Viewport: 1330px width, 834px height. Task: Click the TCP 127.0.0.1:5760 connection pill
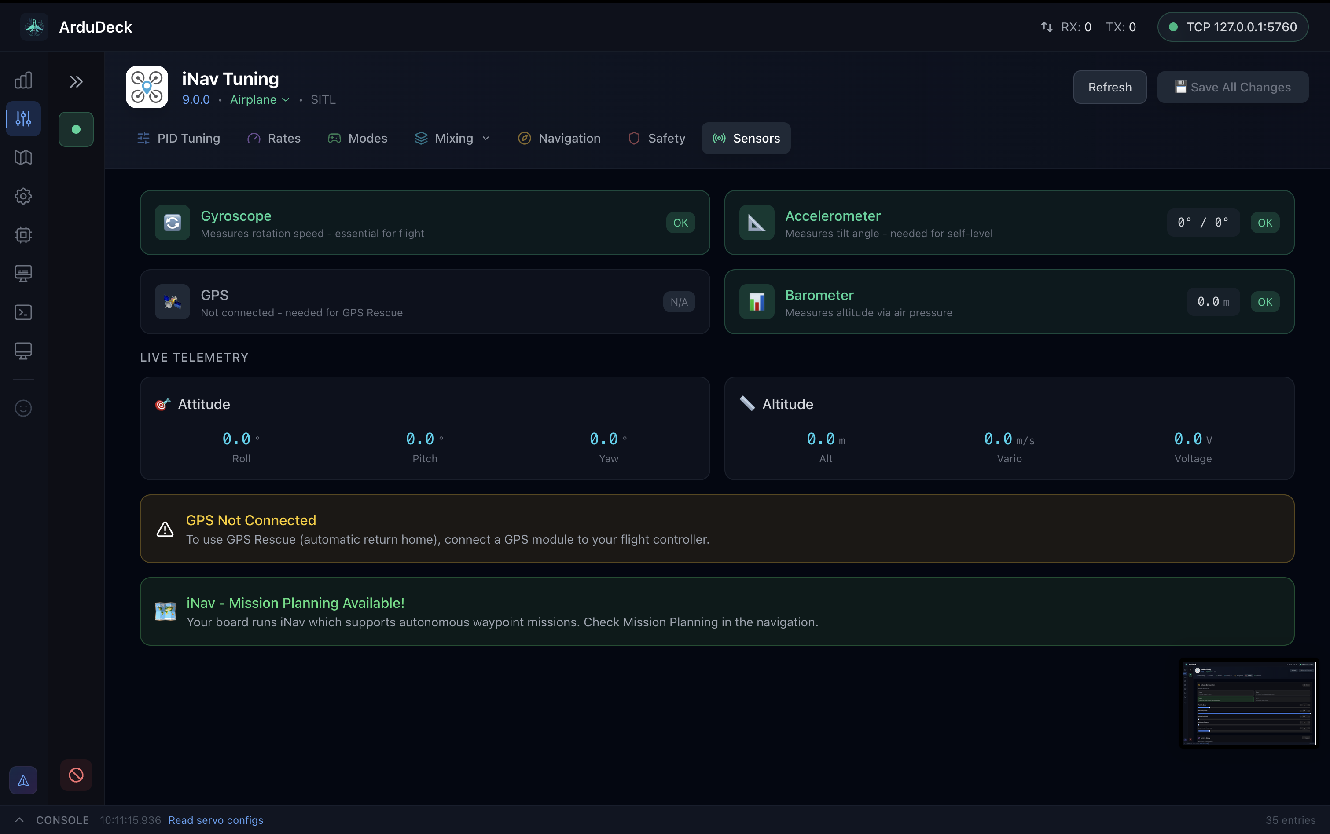[1233, 27]
